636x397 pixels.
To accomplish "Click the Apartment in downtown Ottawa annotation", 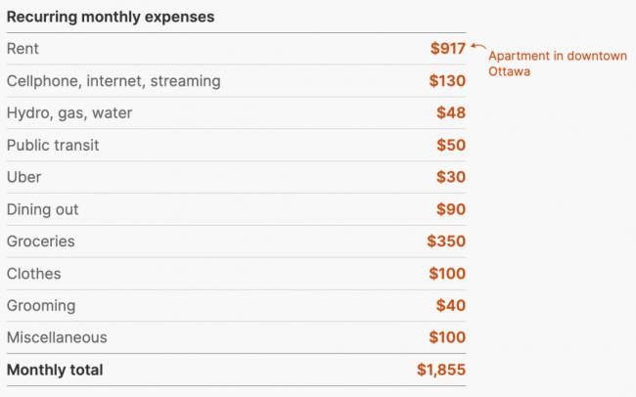I will (557, 64).
